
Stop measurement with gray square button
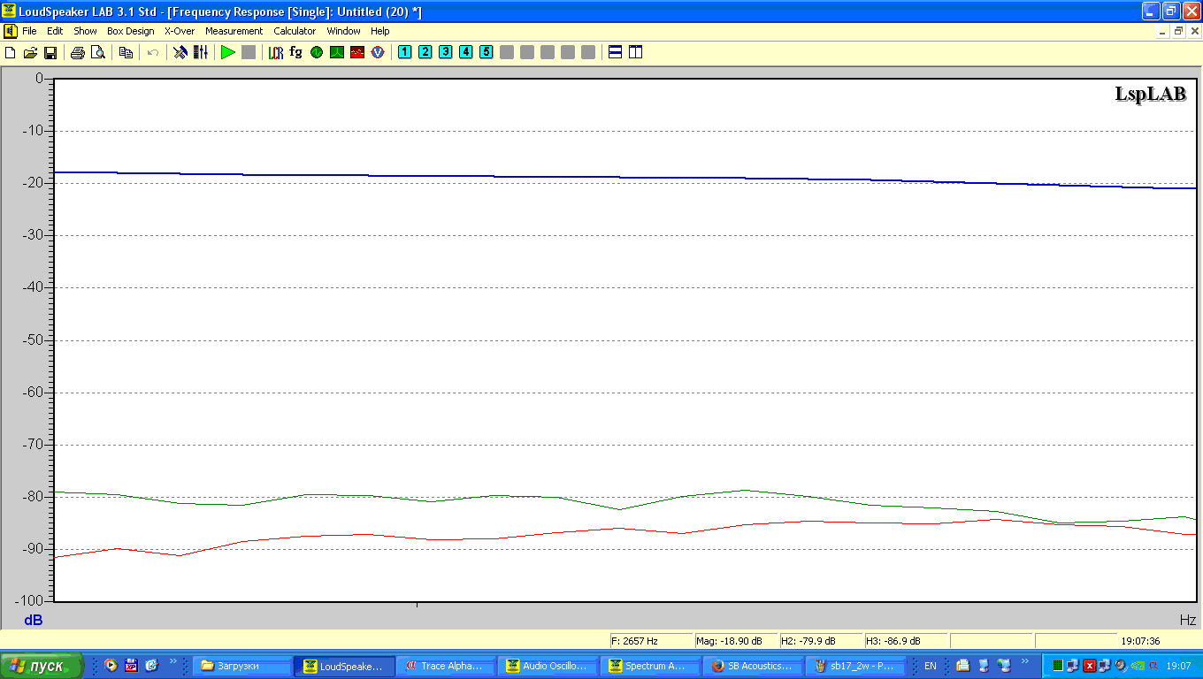[x=249, y=53]
